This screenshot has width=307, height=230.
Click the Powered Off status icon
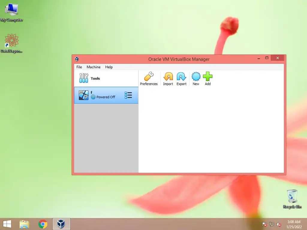[93, 97]
